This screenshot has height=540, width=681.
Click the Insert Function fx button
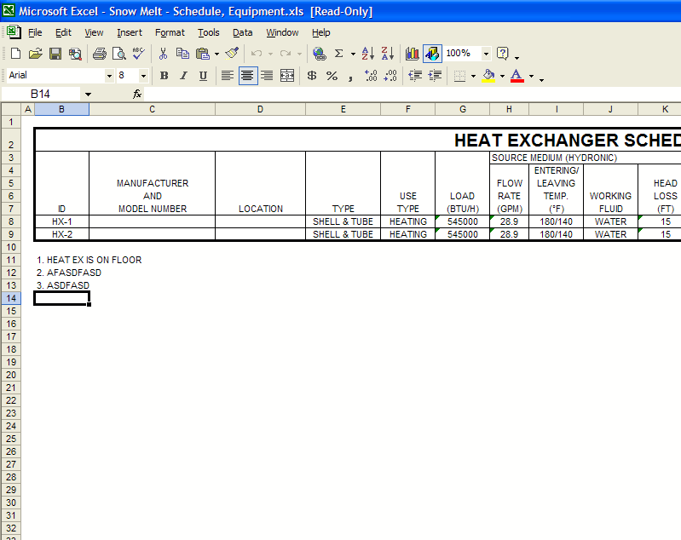[137, 95]
